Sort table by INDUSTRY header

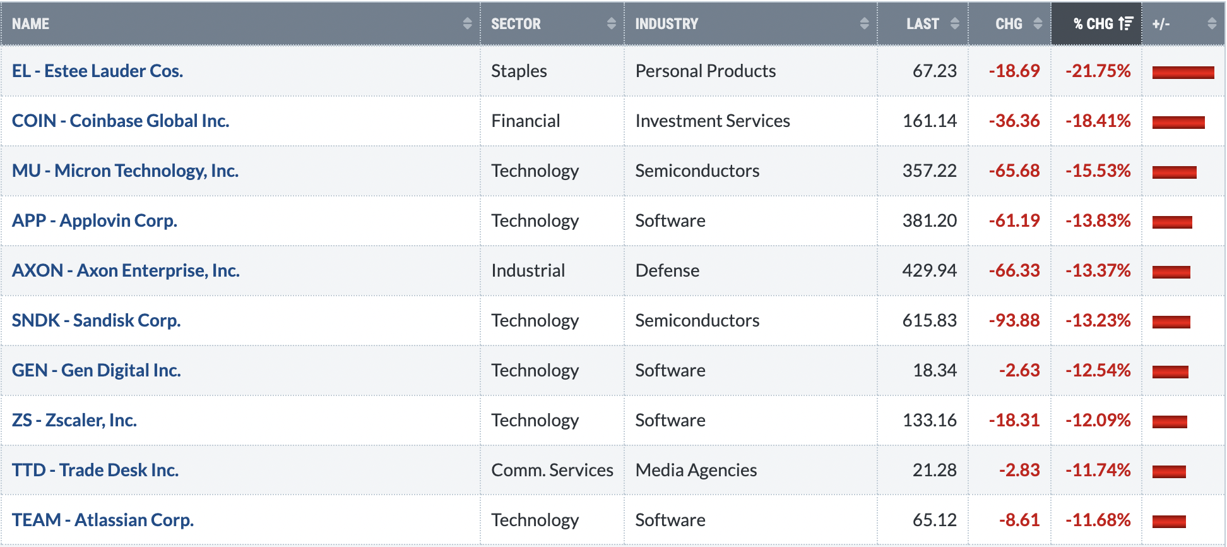click(x=667, y=24)
